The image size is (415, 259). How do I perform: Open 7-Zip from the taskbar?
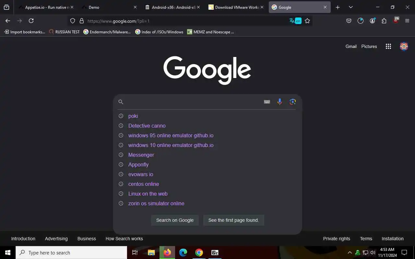[215, 253]
